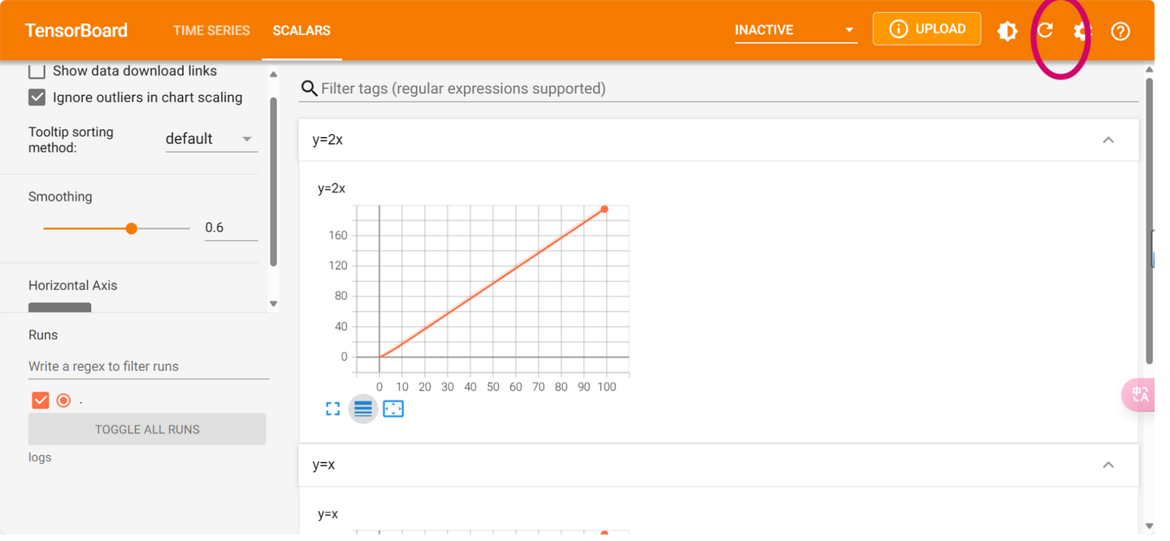Screen dimensions: 1170x541
Task: Enable Show data download links
Action: (37, 71)
